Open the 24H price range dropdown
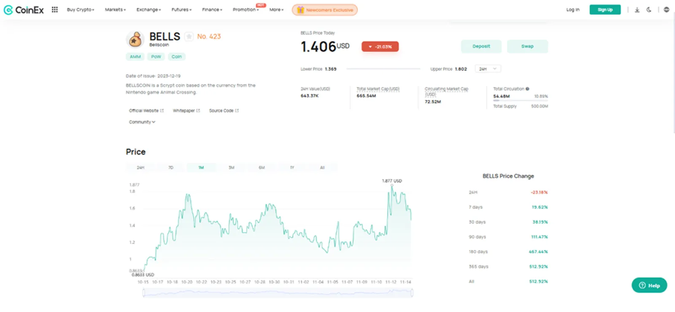Image resolution: width=675 pixels, height=312 pixels. point(488,69)
